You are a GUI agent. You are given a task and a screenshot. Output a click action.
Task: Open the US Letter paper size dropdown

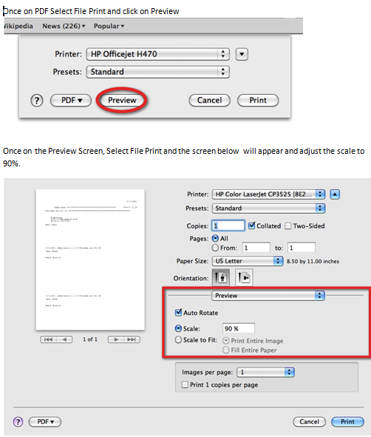[248, 261]
